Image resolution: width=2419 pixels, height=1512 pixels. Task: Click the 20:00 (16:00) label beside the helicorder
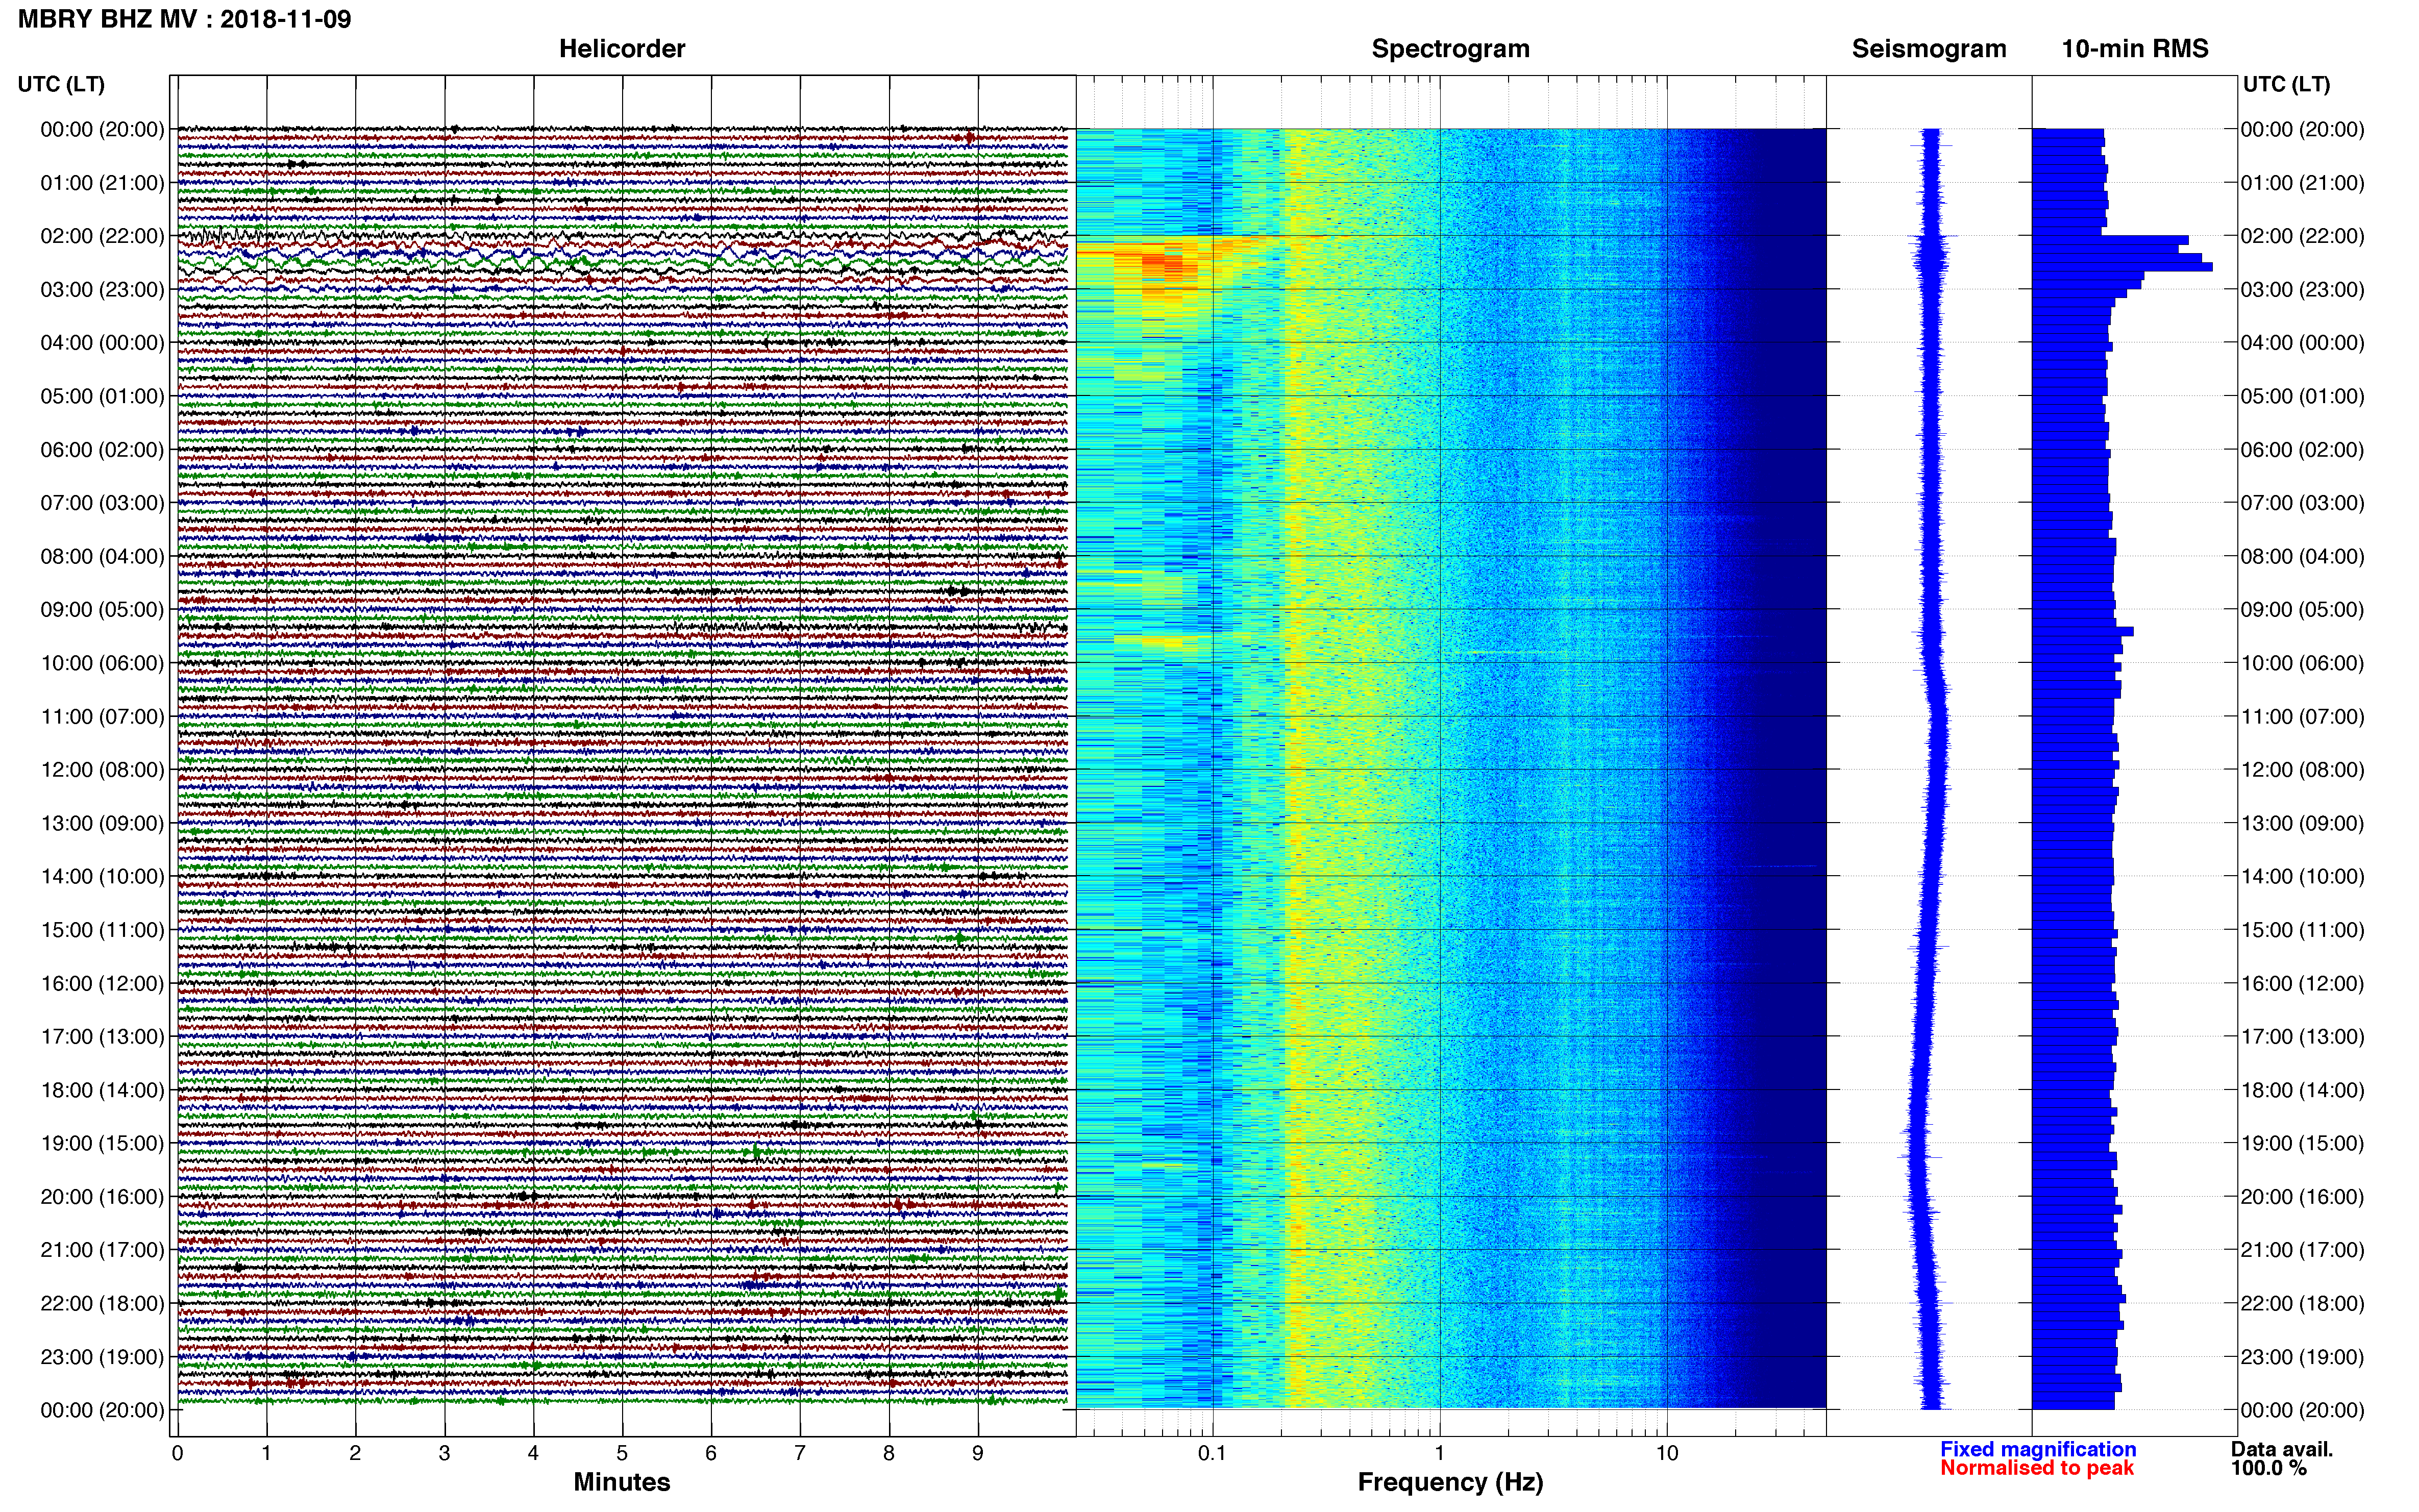pos(102,1197)
